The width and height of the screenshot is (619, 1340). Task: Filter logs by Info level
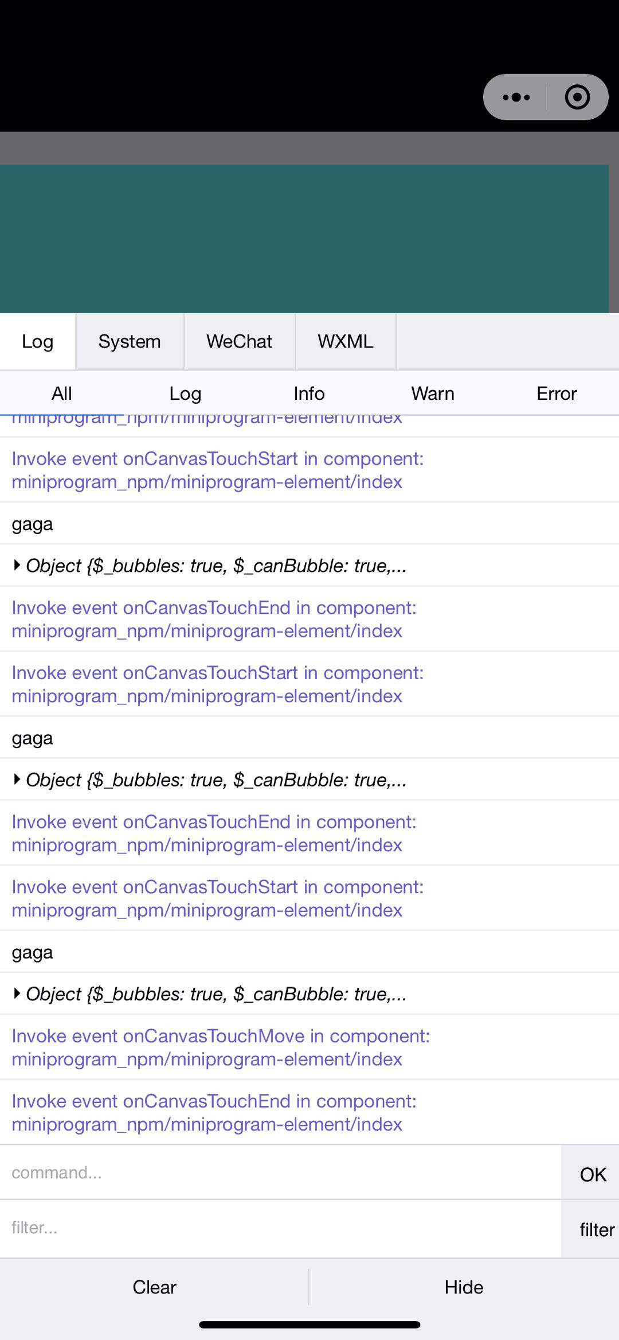(309, 394)
